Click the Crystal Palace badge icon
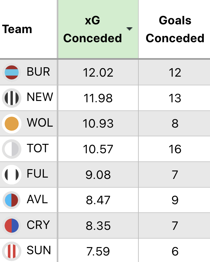Viewport: 210px width, 262px height. [12, 225]
